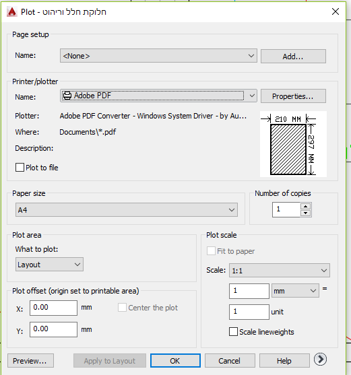
Task: Click the AutoCAD logo in the title bar
Action: tap(11, 11)
